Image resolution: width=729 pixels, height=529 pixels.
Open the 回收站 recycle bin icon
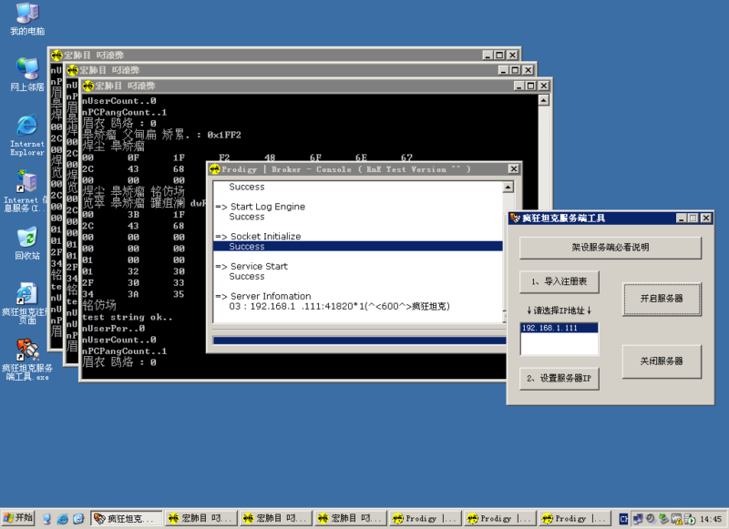click(x=27, y=237)
